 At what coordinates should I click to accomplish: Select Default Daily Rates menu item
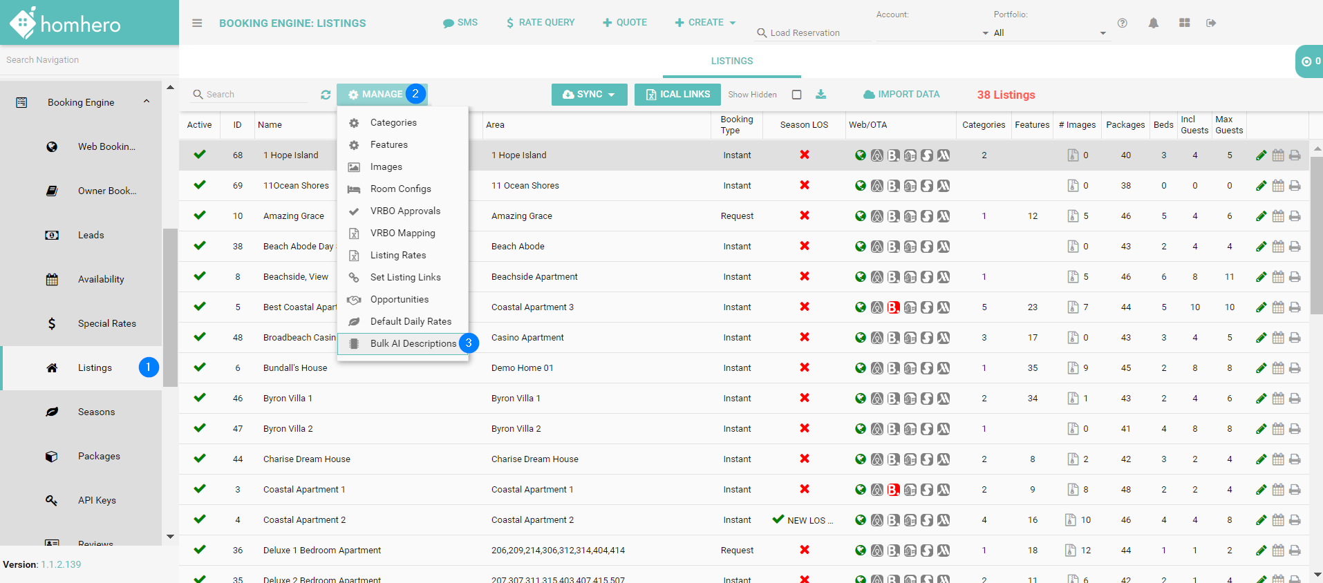coord(403,322)
